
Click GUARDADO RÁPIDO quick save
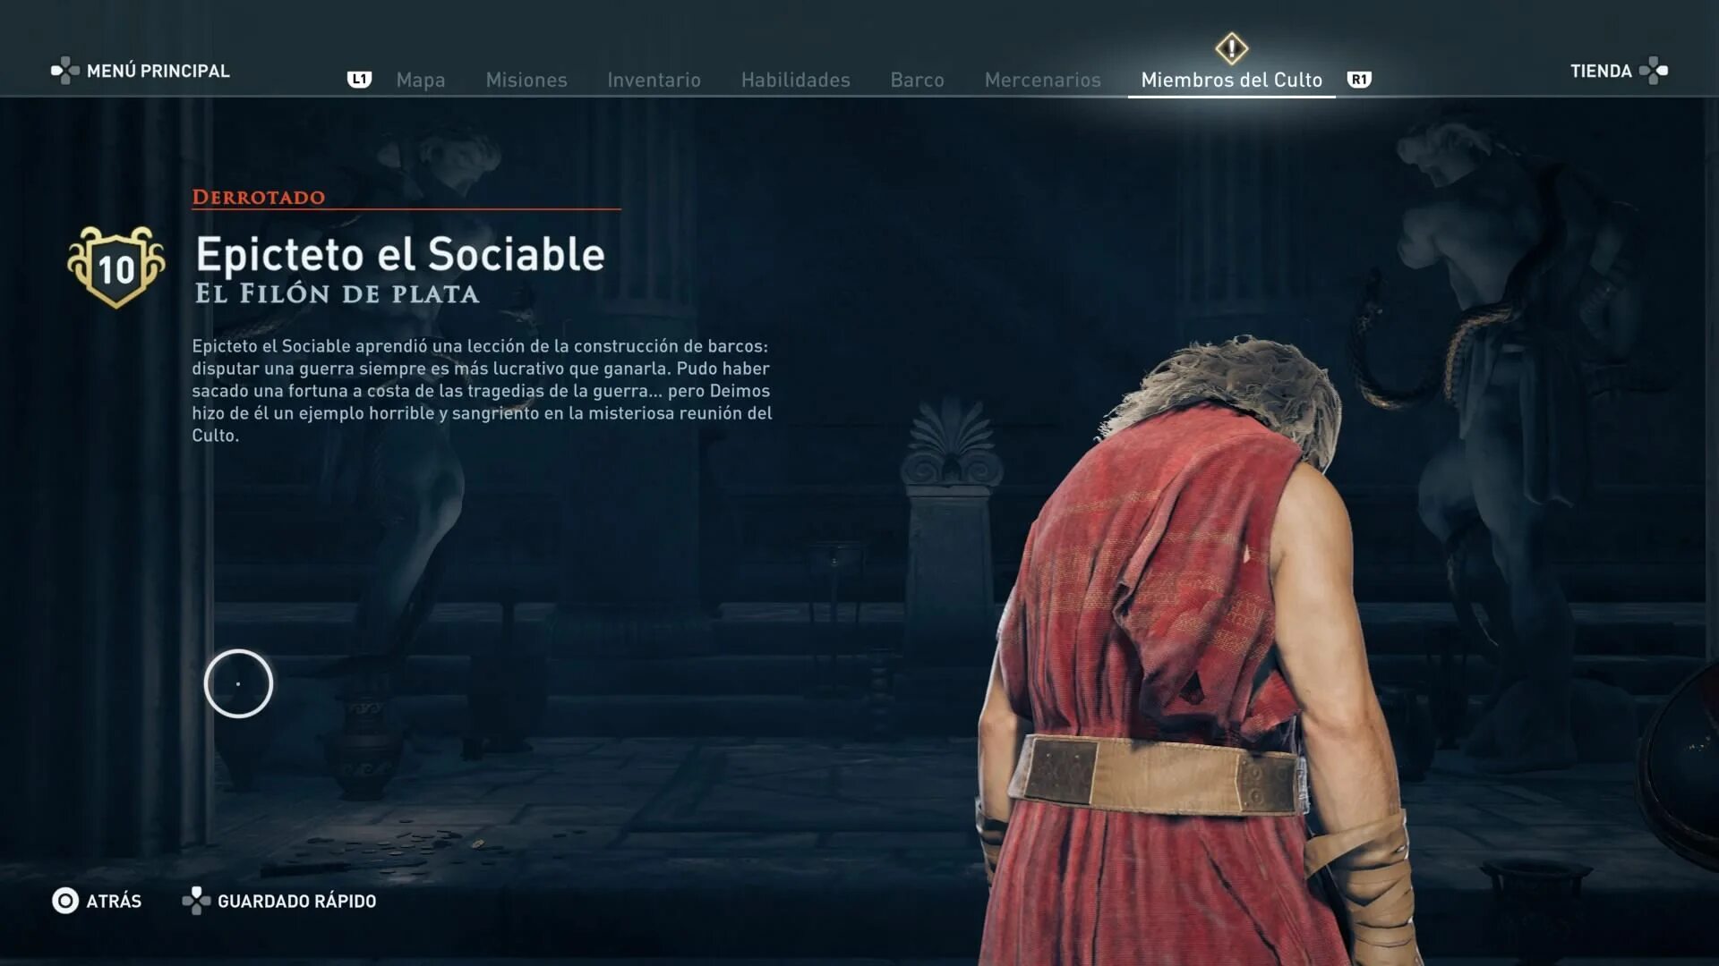click(x=297, y=901)
